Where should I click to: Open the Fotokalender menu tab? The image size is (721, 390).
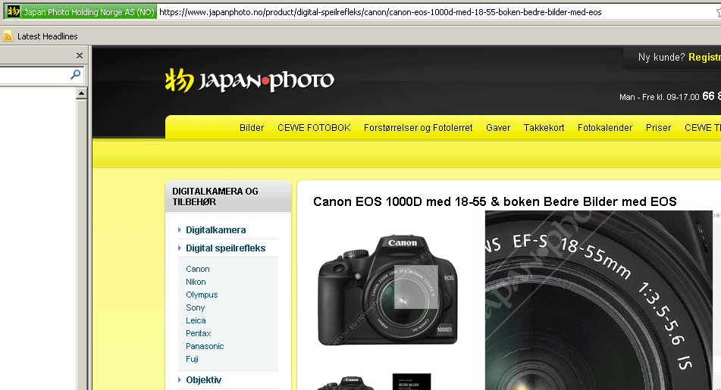pyautogui.click(x=605, y=128)
